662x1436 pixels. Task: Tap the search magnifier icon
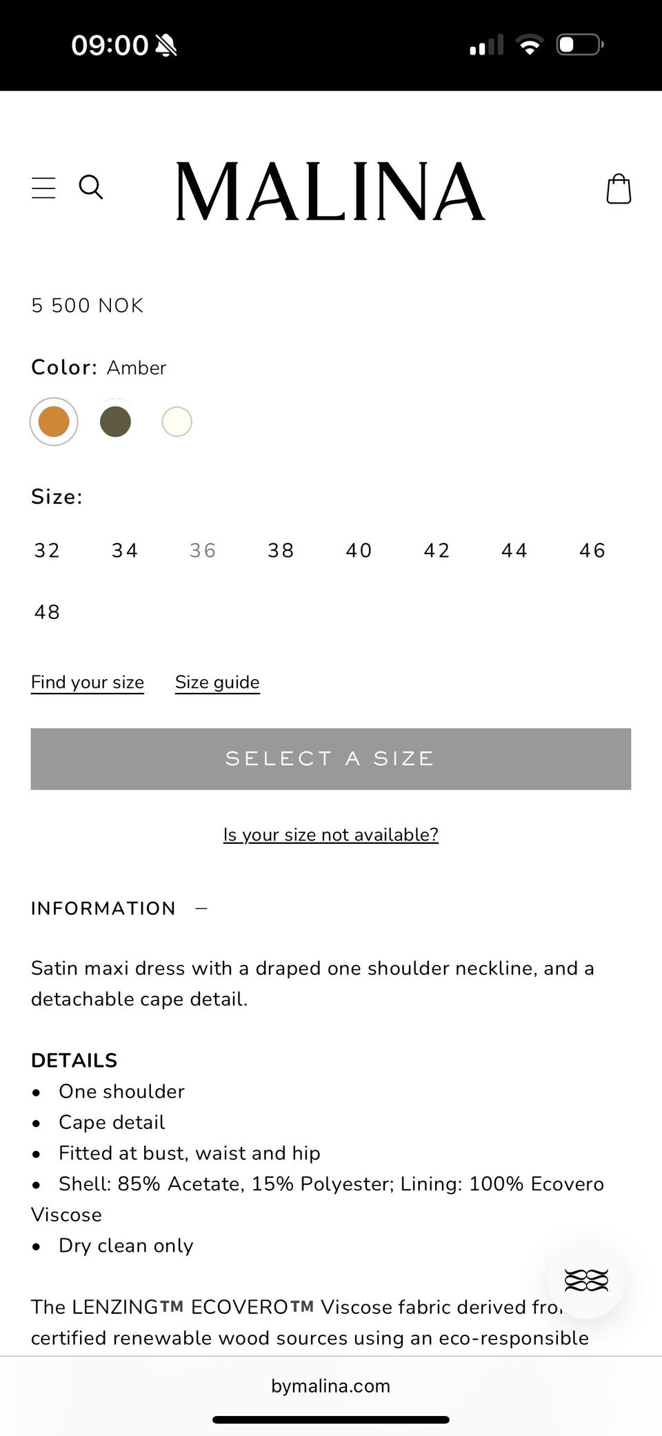coord(91,187)
